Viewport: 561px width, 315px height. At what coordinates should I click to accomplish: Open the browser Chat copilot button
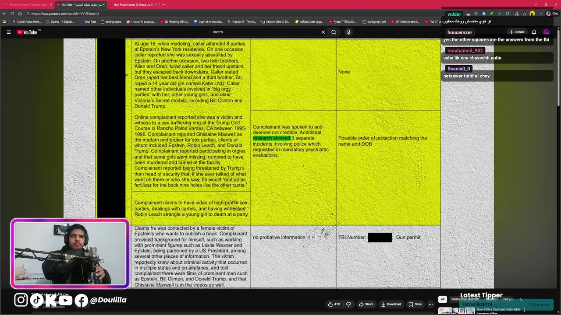[551, 14]
